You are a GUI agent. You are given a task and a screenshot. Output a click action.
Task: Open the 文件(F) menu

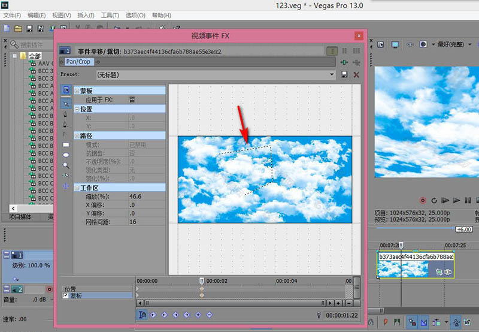click(12, 16)
